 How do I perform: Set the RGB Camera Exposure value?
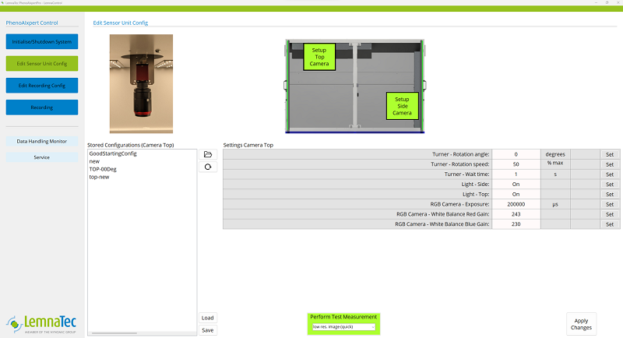point(610,204)
